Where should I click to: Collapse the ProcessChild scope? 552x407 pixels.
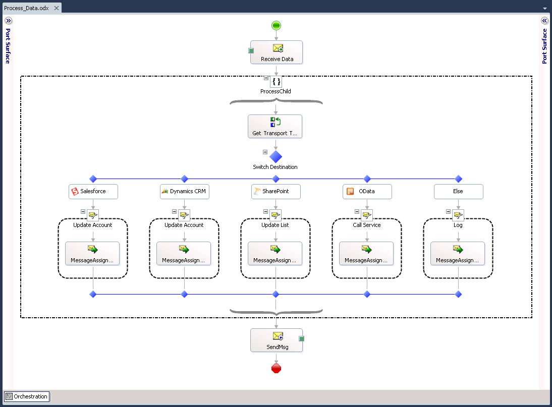266,78
